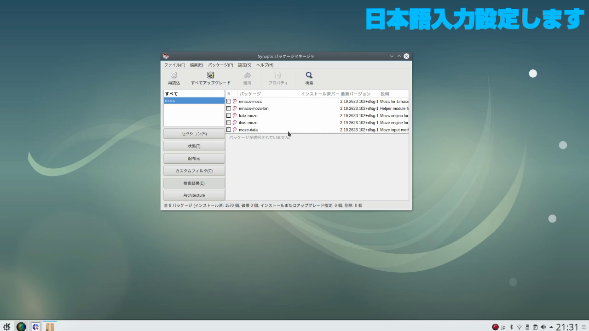Open the Bluetooth tray icon
This screenshot has width=589, height=331.
511,327
